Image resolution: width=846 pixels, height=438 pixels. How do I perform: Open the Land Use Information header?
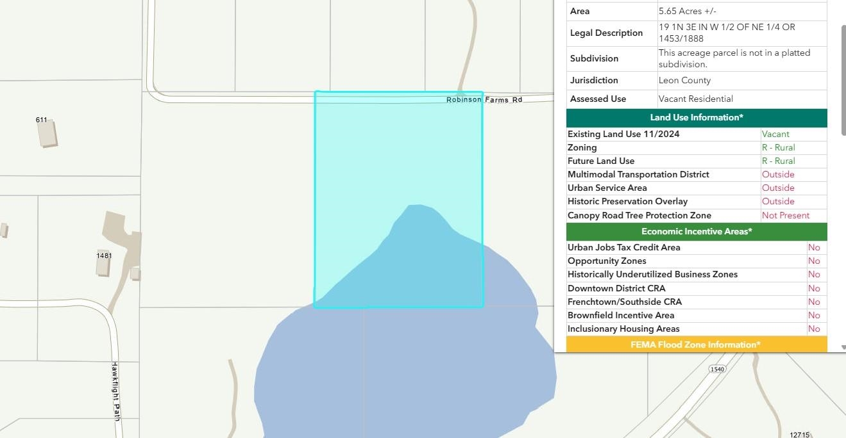click(696, 118)
